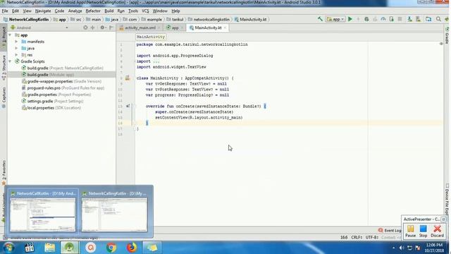Open the VCS menu
The width and height of the screenshot is (451, 254).
pyautogui.click(x=145, y=11)
